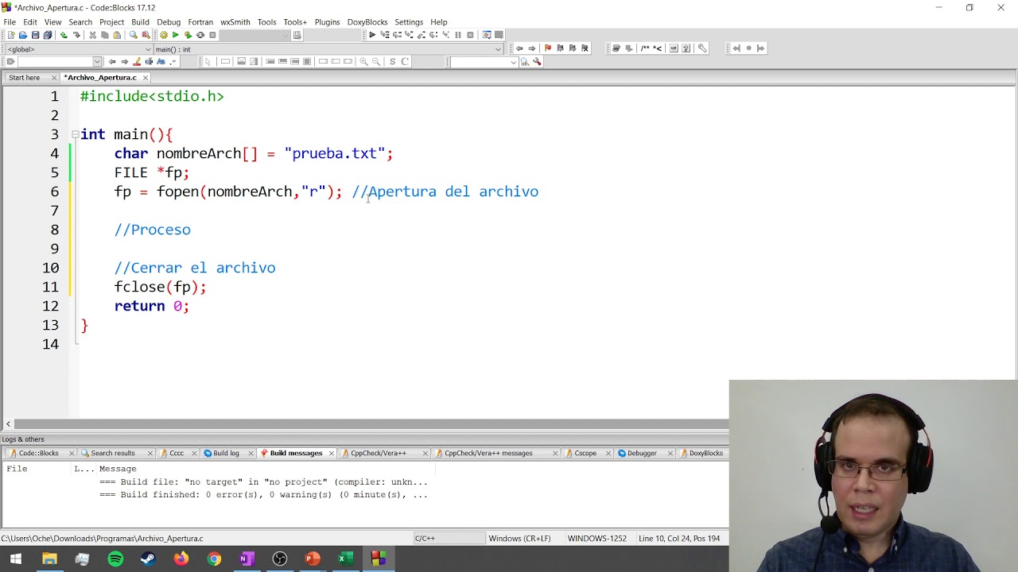1018x572 pixels.
Task: Insert Doxygen block comment /** icon
Action: click(645, 48)
